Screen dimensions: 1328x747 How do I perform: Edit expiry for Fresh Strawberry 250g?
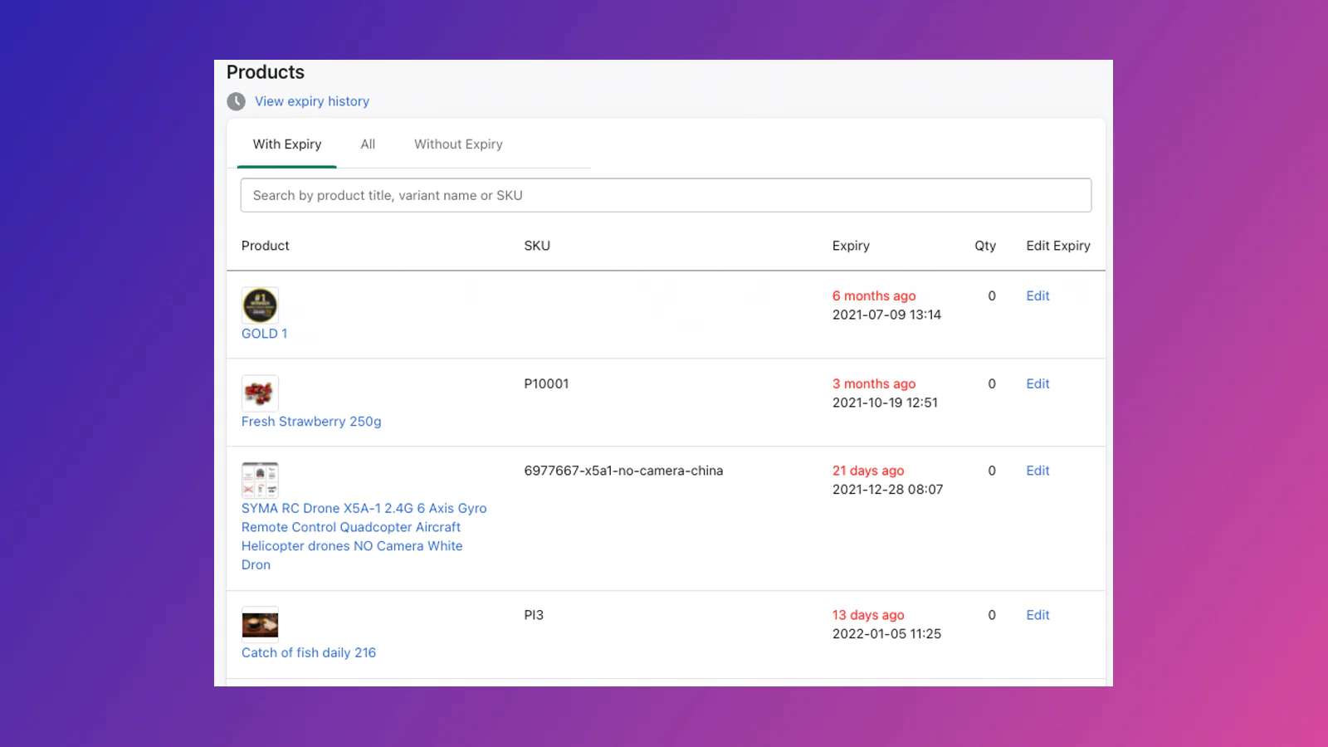coord(1037,384)
